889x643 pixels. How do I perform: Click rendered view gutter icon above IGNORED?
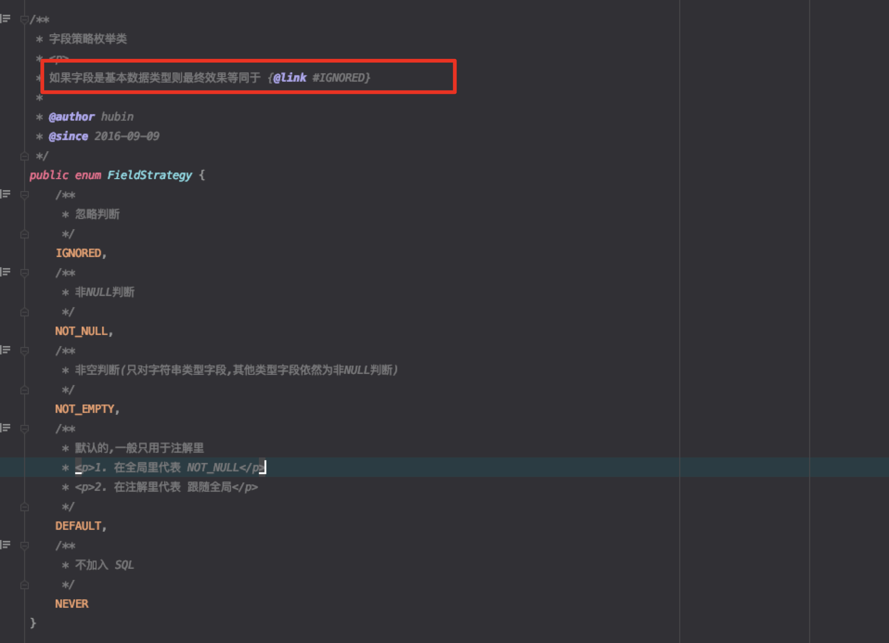pos(6,194)
